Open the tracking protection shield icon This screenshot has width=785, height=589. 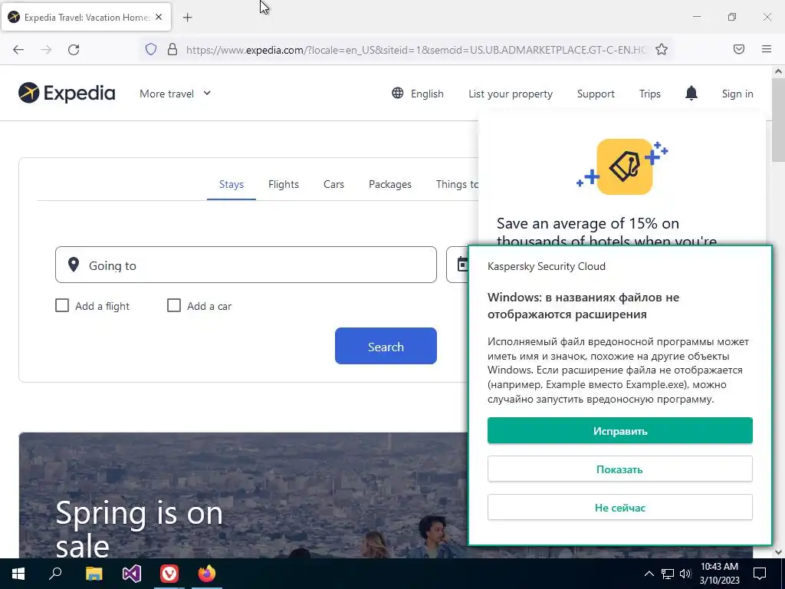(x=151, y=49)
